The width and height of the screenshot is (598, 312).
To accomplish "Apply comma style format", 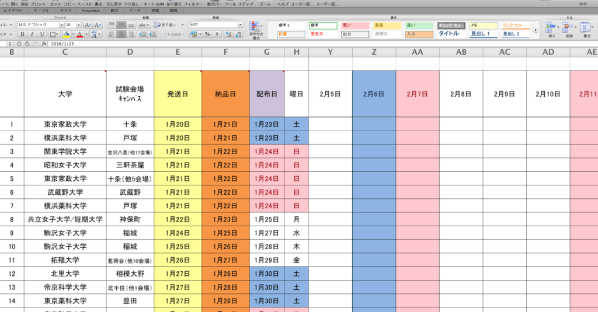I will pos(217,34).
